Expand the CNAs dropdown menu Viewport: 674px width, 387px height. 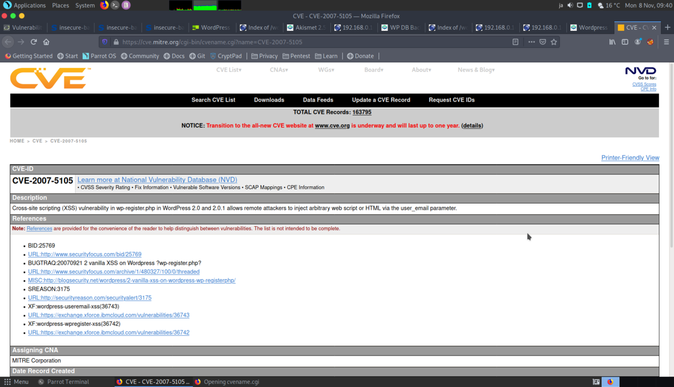click(x=279, y=70)
